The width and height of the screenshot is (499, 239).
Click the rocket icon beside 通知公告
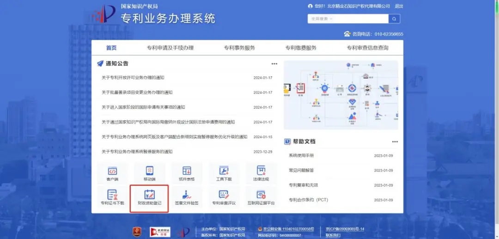(101, 63)
